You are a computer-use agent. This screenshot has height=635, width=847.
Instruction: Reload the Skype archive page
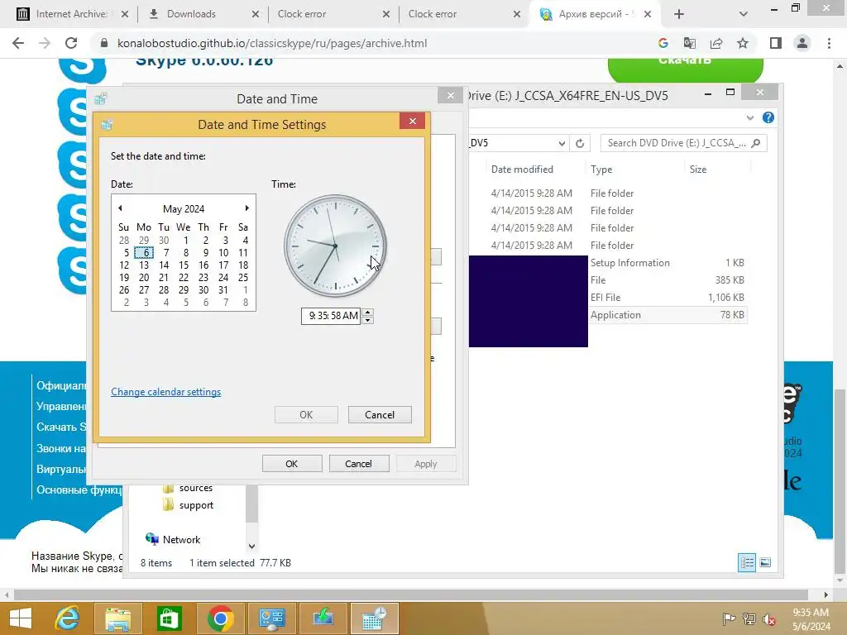pos(71,43)
